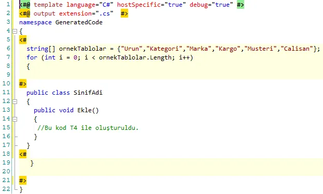
Task: Click the 'template' directive keyword on line 1
Action: click(x=48, y=5)
